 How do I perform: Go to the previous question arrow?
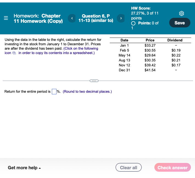coord(72,18)
